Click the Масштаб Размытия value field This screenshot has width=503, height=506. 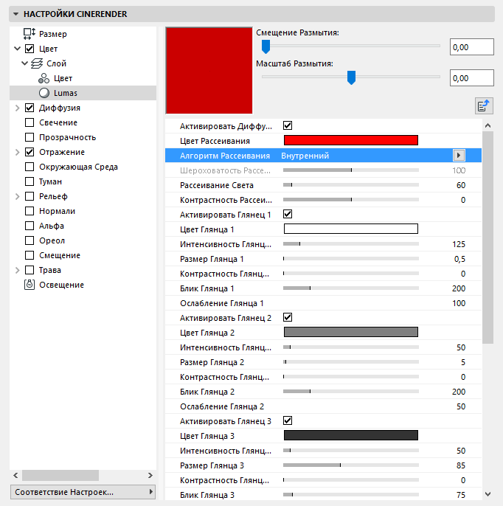point(472,78)
